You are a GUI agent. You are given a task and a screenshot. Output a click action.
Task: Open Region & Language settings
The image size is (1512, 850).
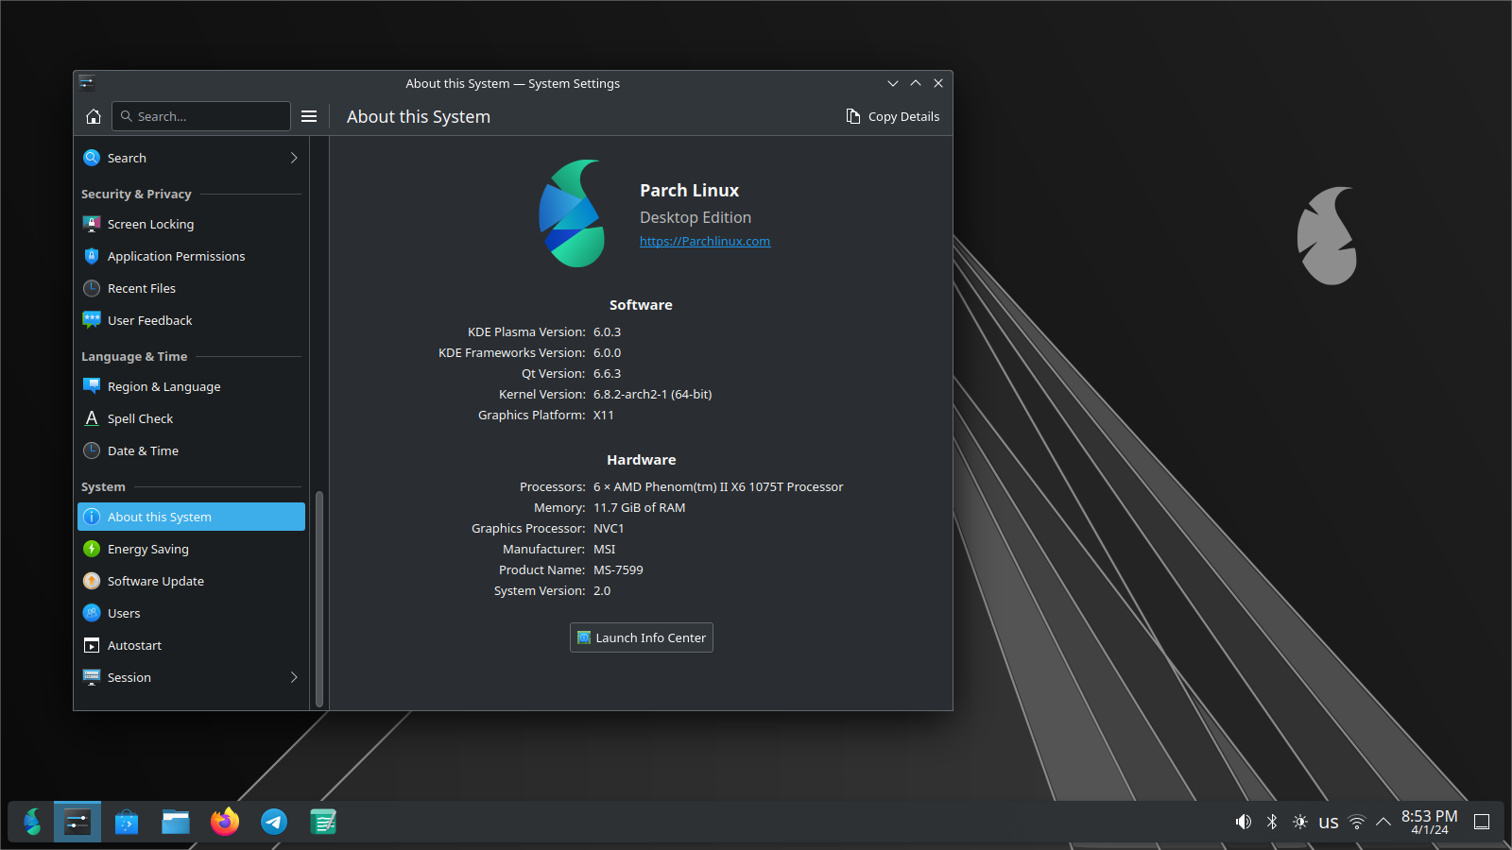(191, 386)
